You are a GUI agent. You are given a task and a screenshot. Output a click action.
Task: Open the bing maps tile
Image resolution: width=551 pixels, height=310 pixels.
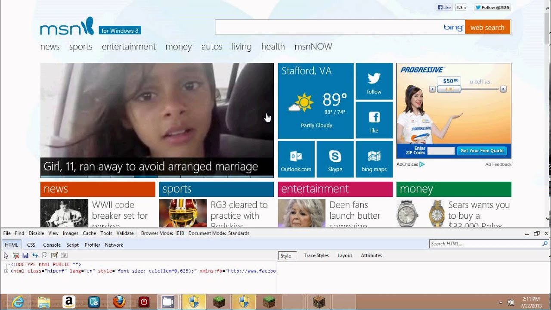[x=374, y=159]
